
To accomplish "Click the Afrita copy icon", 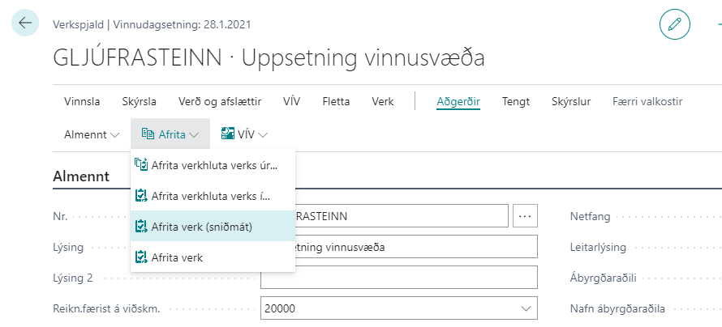I will tap(147, 134).
